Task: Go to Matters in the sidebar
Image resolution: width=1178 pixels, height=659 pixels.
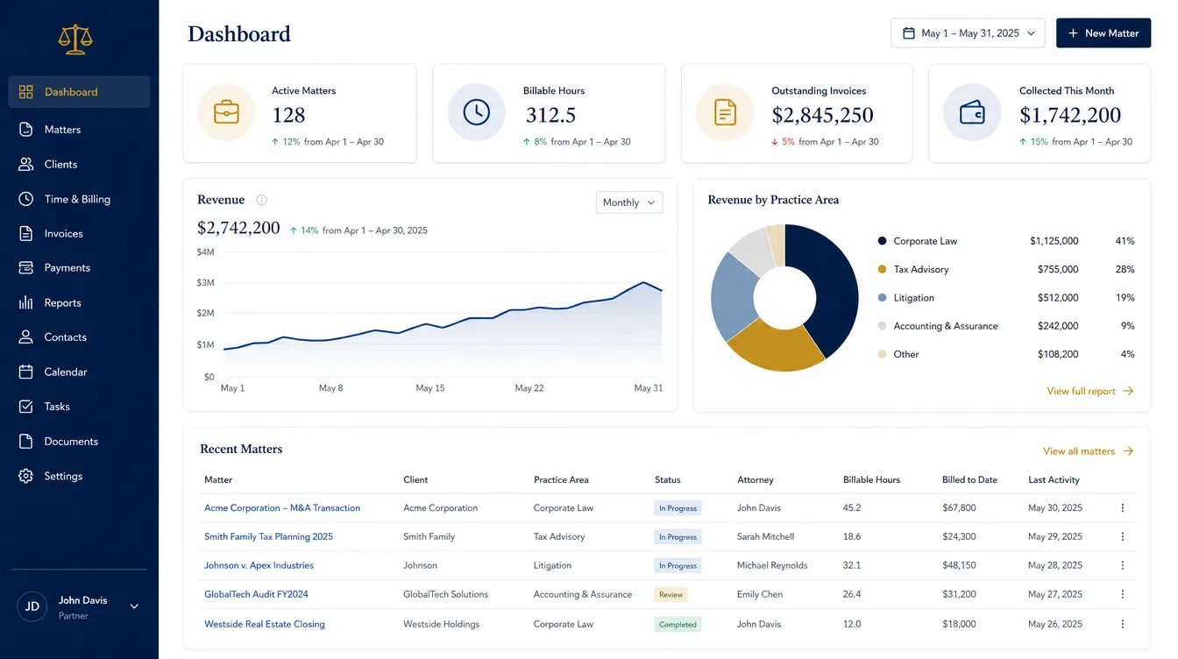Action: 79,130
